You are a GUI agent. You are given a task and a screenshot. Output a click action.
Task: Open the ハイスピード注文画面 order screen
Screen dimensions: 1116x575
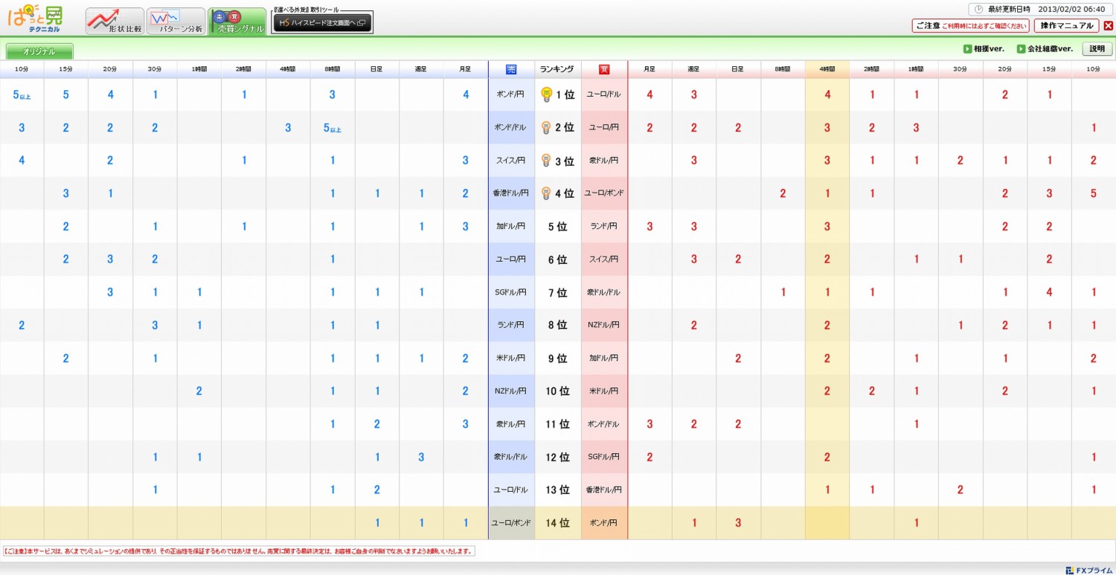[x=322, y=23]
